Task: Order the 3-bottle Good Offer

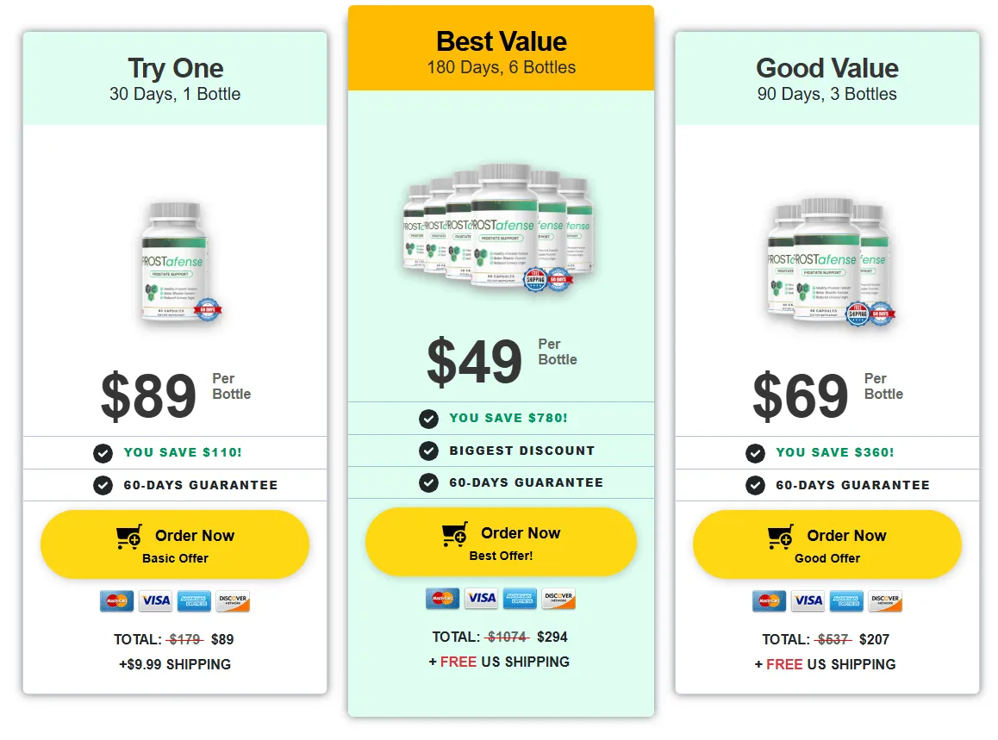Action: 826,544
